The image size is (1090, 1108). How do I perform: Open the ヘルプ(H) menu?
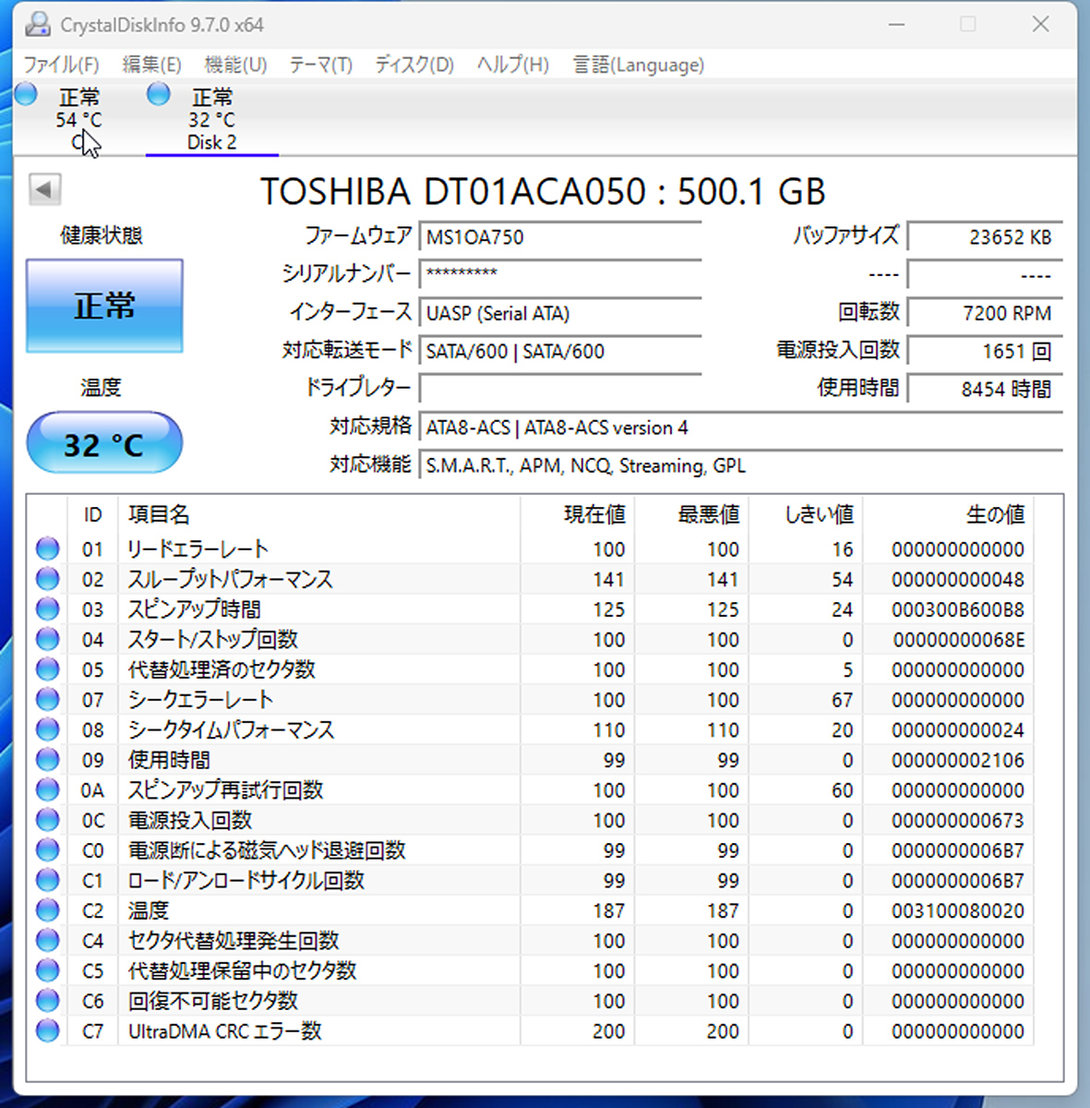[x=512, y=65]
